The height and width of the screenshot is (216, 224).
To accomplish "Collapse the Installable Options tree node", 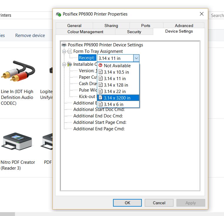I will coord(64,64).
